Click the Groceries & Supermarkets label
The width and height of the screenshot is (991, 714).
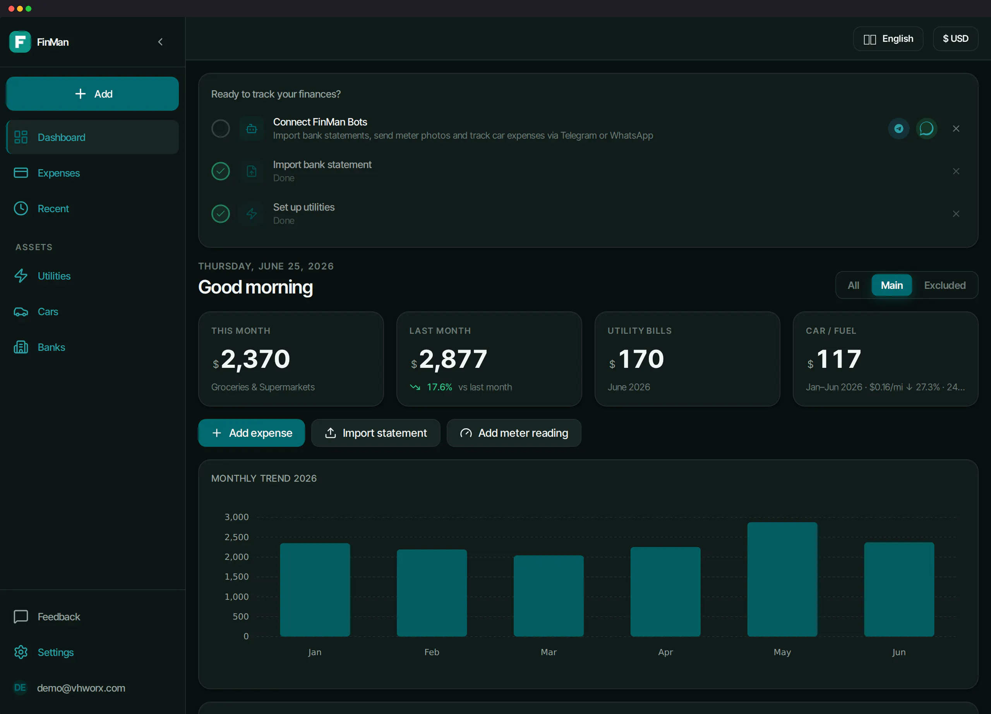click(x=263, y=387)
